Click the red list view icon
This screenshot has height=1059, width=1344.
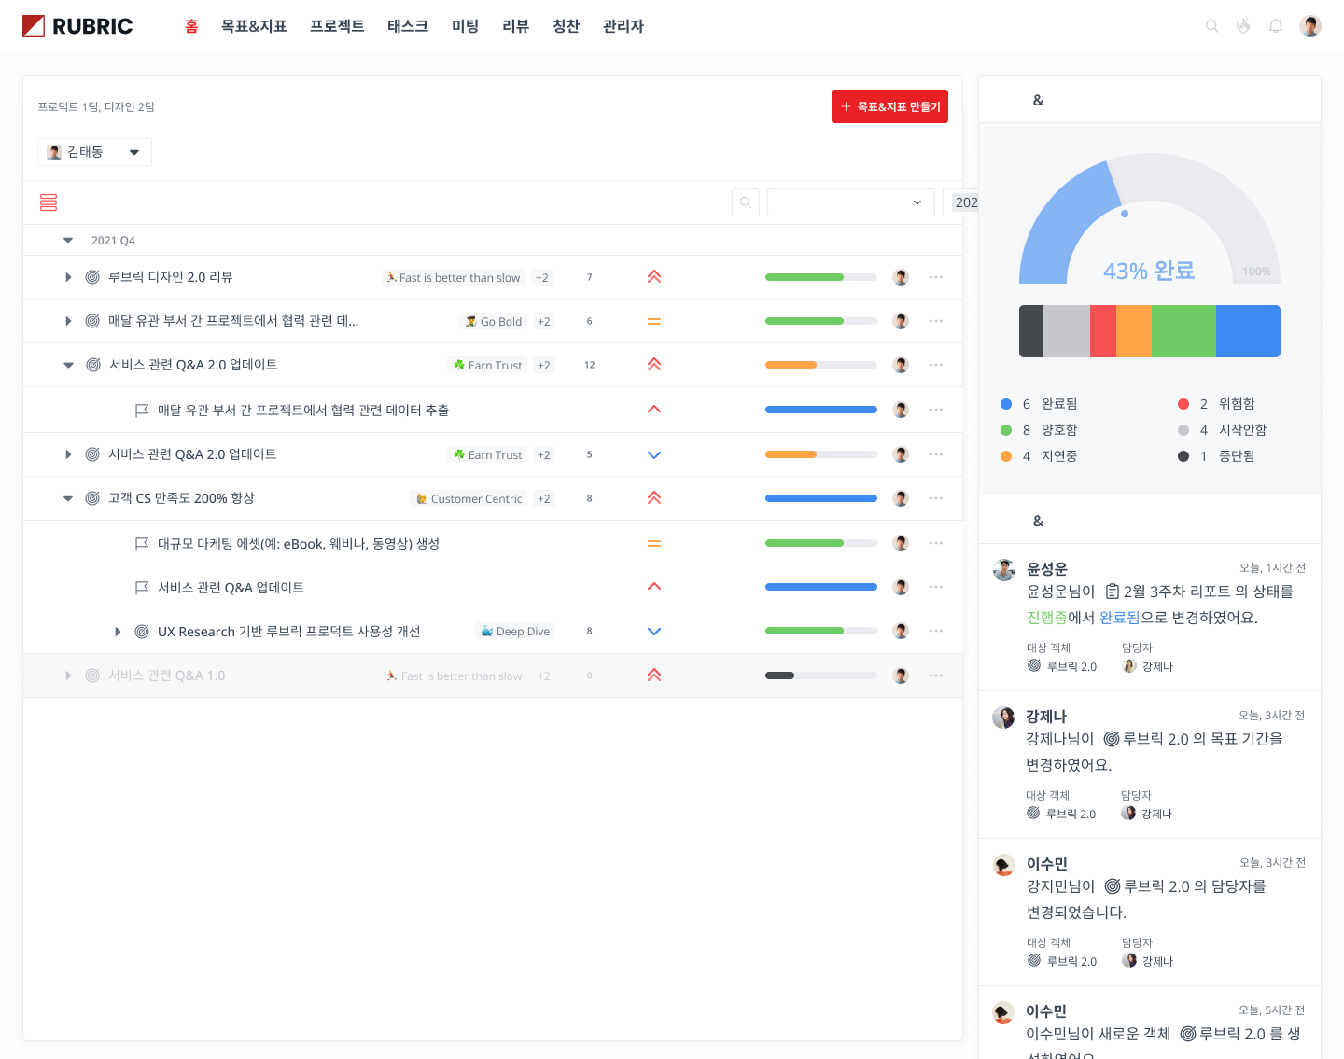[49, 202]
